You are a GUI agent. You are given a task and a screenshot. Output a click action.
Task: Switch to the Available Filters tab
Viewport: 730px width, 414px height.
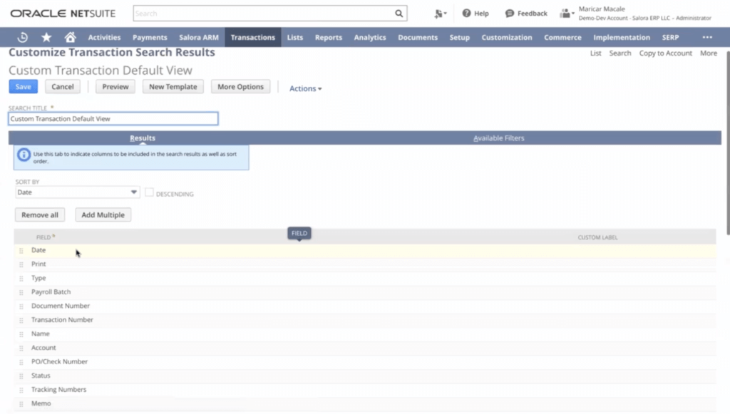[498, 138]
